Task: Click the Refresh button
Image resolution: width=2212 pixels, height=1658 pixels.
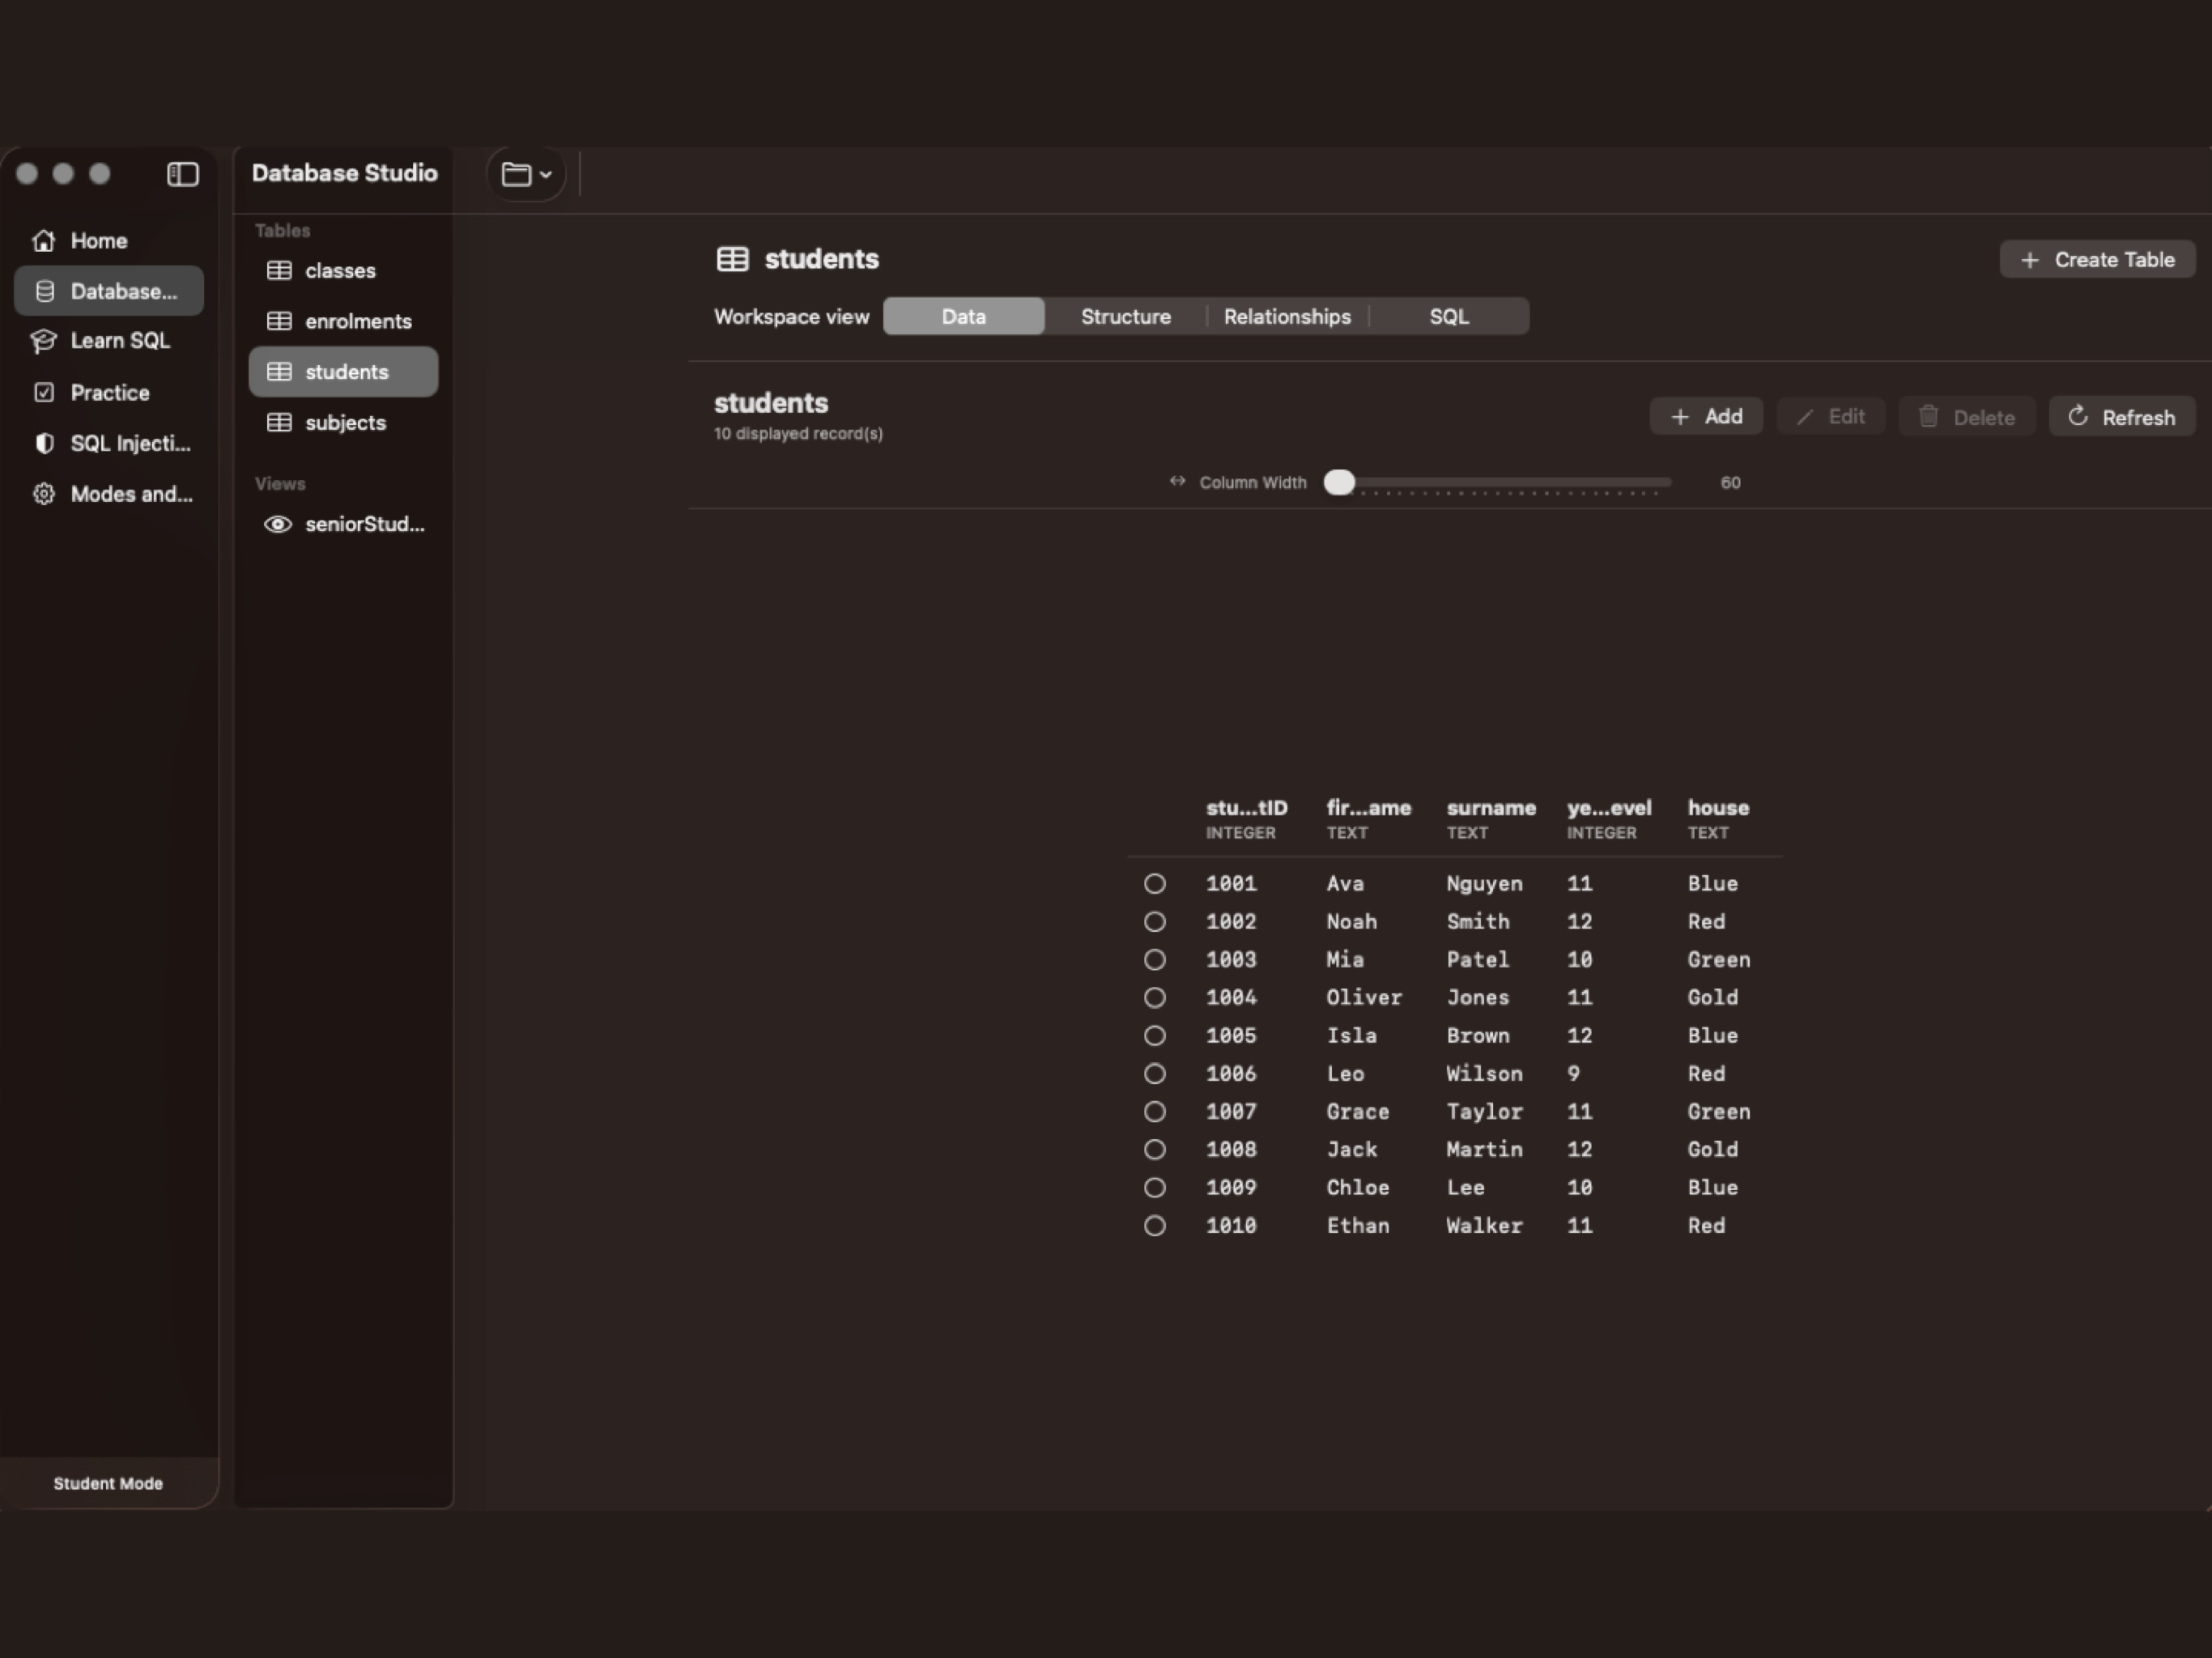Action: pyautogui.click(x=2122, y=417)
